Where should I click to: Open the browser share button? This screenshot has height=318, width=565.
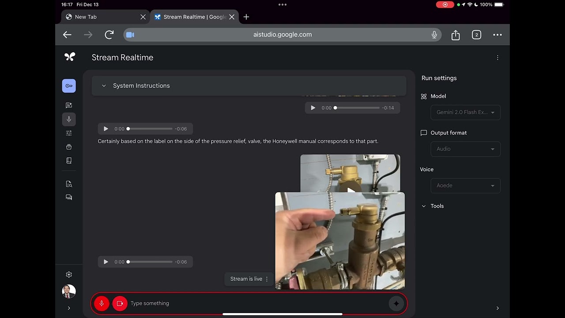pyautogui.click(x=456, y=35)
